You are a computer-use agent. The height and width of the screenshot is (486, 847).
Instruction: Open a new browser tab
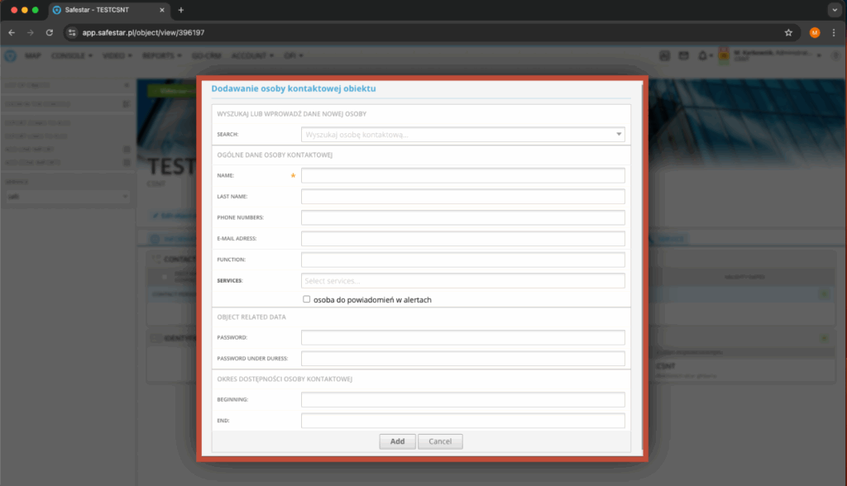click(181, 10)
